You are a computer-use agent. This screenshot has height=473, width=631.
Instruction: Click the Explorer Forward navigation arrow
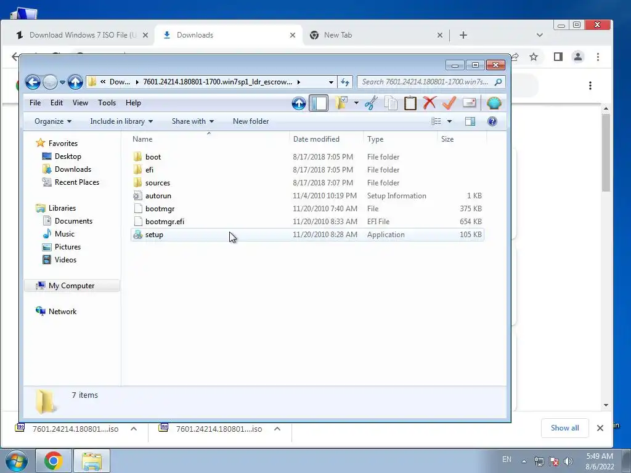[50, 82]
